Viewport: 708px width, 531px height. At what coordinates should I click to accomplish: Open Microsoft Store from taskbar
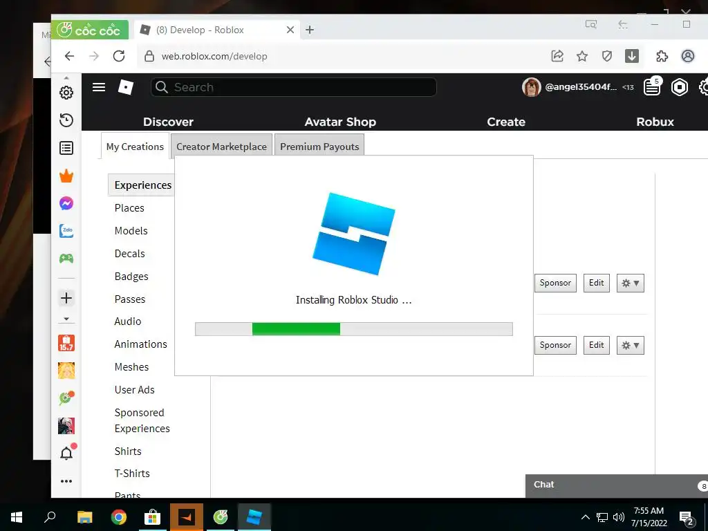[153, 517]
